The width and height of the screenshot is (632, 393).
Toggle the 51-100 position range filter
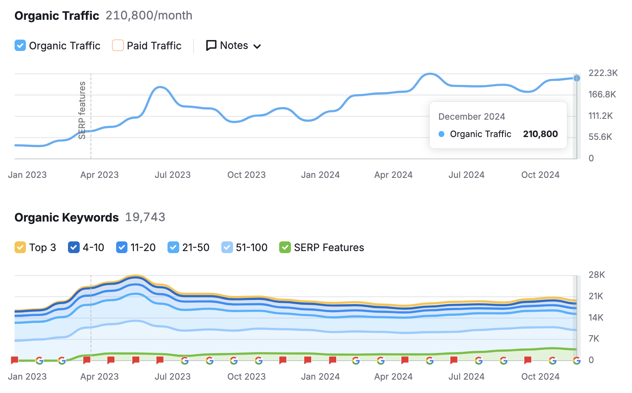click(x=227, y=247)
